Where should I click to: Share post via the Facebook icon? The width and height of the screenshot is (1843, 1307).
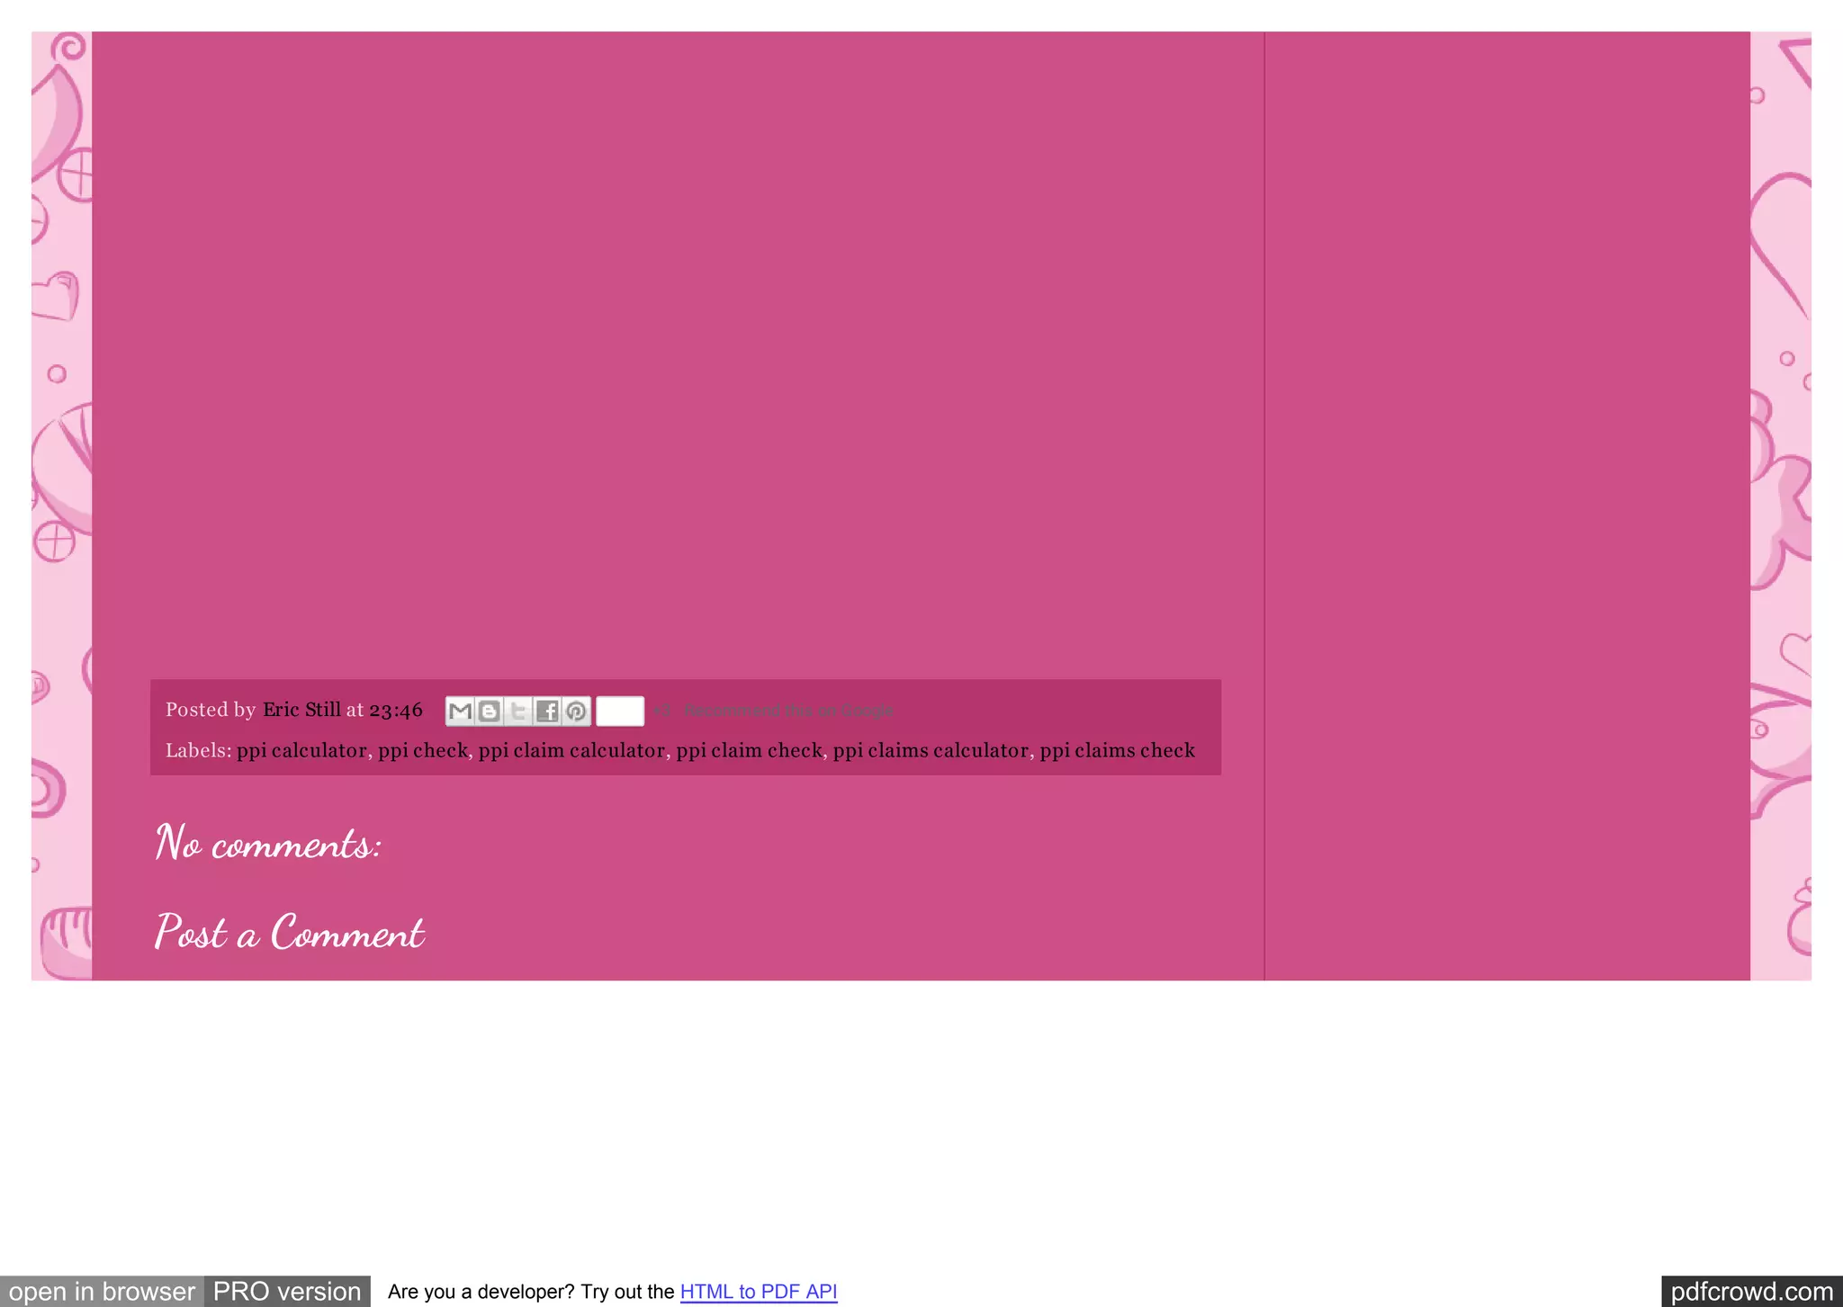pyautogui.click(x=547, y=712)
